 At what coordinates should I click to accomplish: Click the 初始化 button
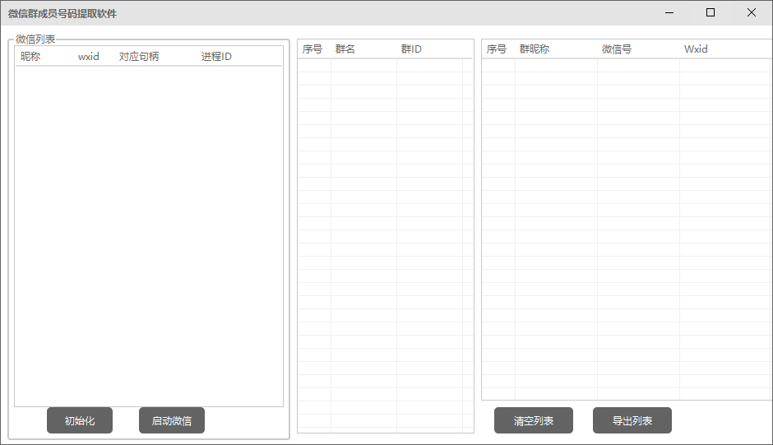pyautogui.click(x=80, y=420)
